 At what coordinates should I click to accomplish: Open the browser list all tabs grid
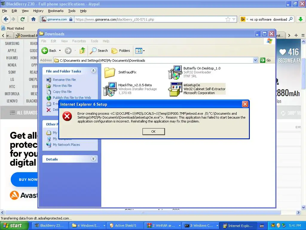(303, 35)
